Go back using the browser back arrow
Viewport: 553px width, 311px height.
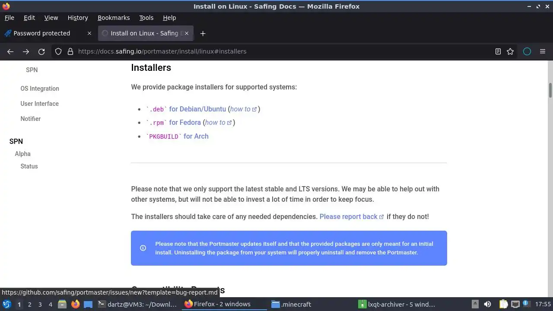10,51
